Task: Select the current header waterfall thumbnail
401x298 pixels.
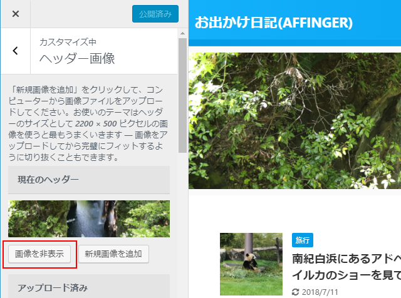Action: point(89,218)
